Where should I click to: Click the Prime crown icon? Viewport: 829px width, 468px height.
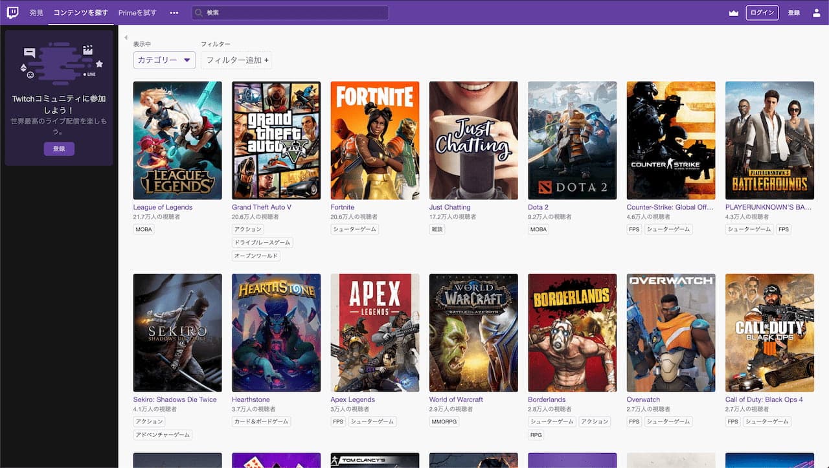click(733, 13)
